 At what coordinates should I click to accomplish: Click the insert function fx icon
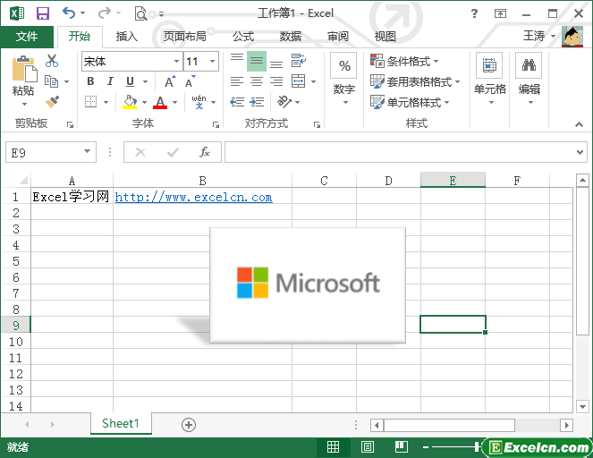pyautogui.click(x=205, y=152)
